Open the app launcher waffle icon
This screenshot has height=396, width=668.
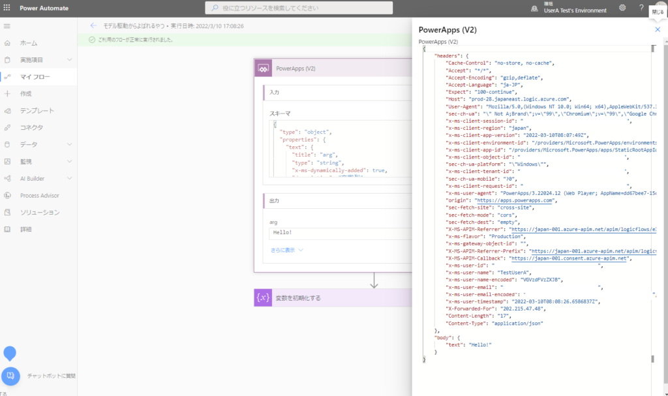[x=7, y=8]
